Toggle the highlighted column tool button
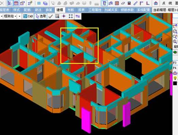Screen dimensions: 178x135 [104, 3]
